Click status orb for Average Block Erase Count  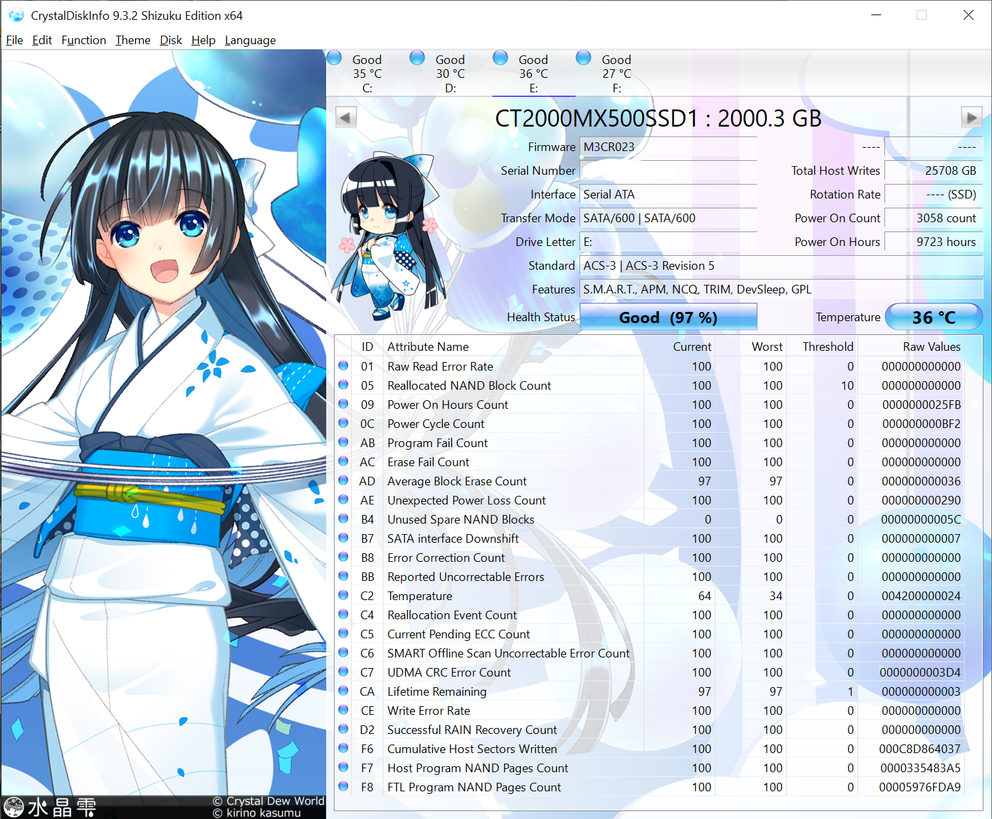pos(343,480)
